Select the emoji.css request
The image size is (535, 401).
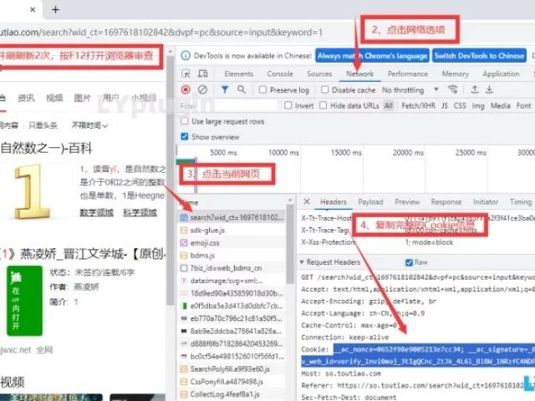tap(232, 243)
